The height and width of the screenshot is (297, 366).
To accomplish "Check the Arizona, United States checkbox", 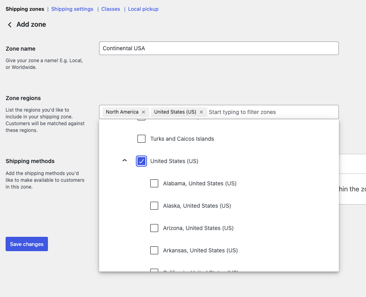I will coord(154,228).
